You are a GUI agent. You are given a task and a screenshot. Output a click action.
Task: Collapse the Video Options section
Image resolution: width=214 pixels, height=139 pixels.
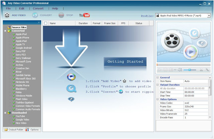pos(157,99)
